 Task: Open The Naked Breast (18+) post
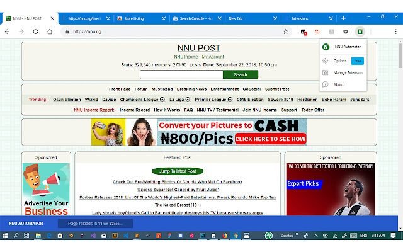click(x=178, y=205)
